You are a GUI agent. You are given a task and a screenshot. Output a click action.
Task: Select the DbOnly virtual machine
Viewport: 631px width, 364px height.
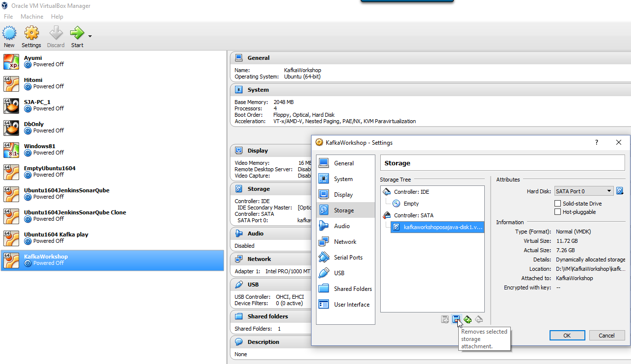(x=112, y=128)
